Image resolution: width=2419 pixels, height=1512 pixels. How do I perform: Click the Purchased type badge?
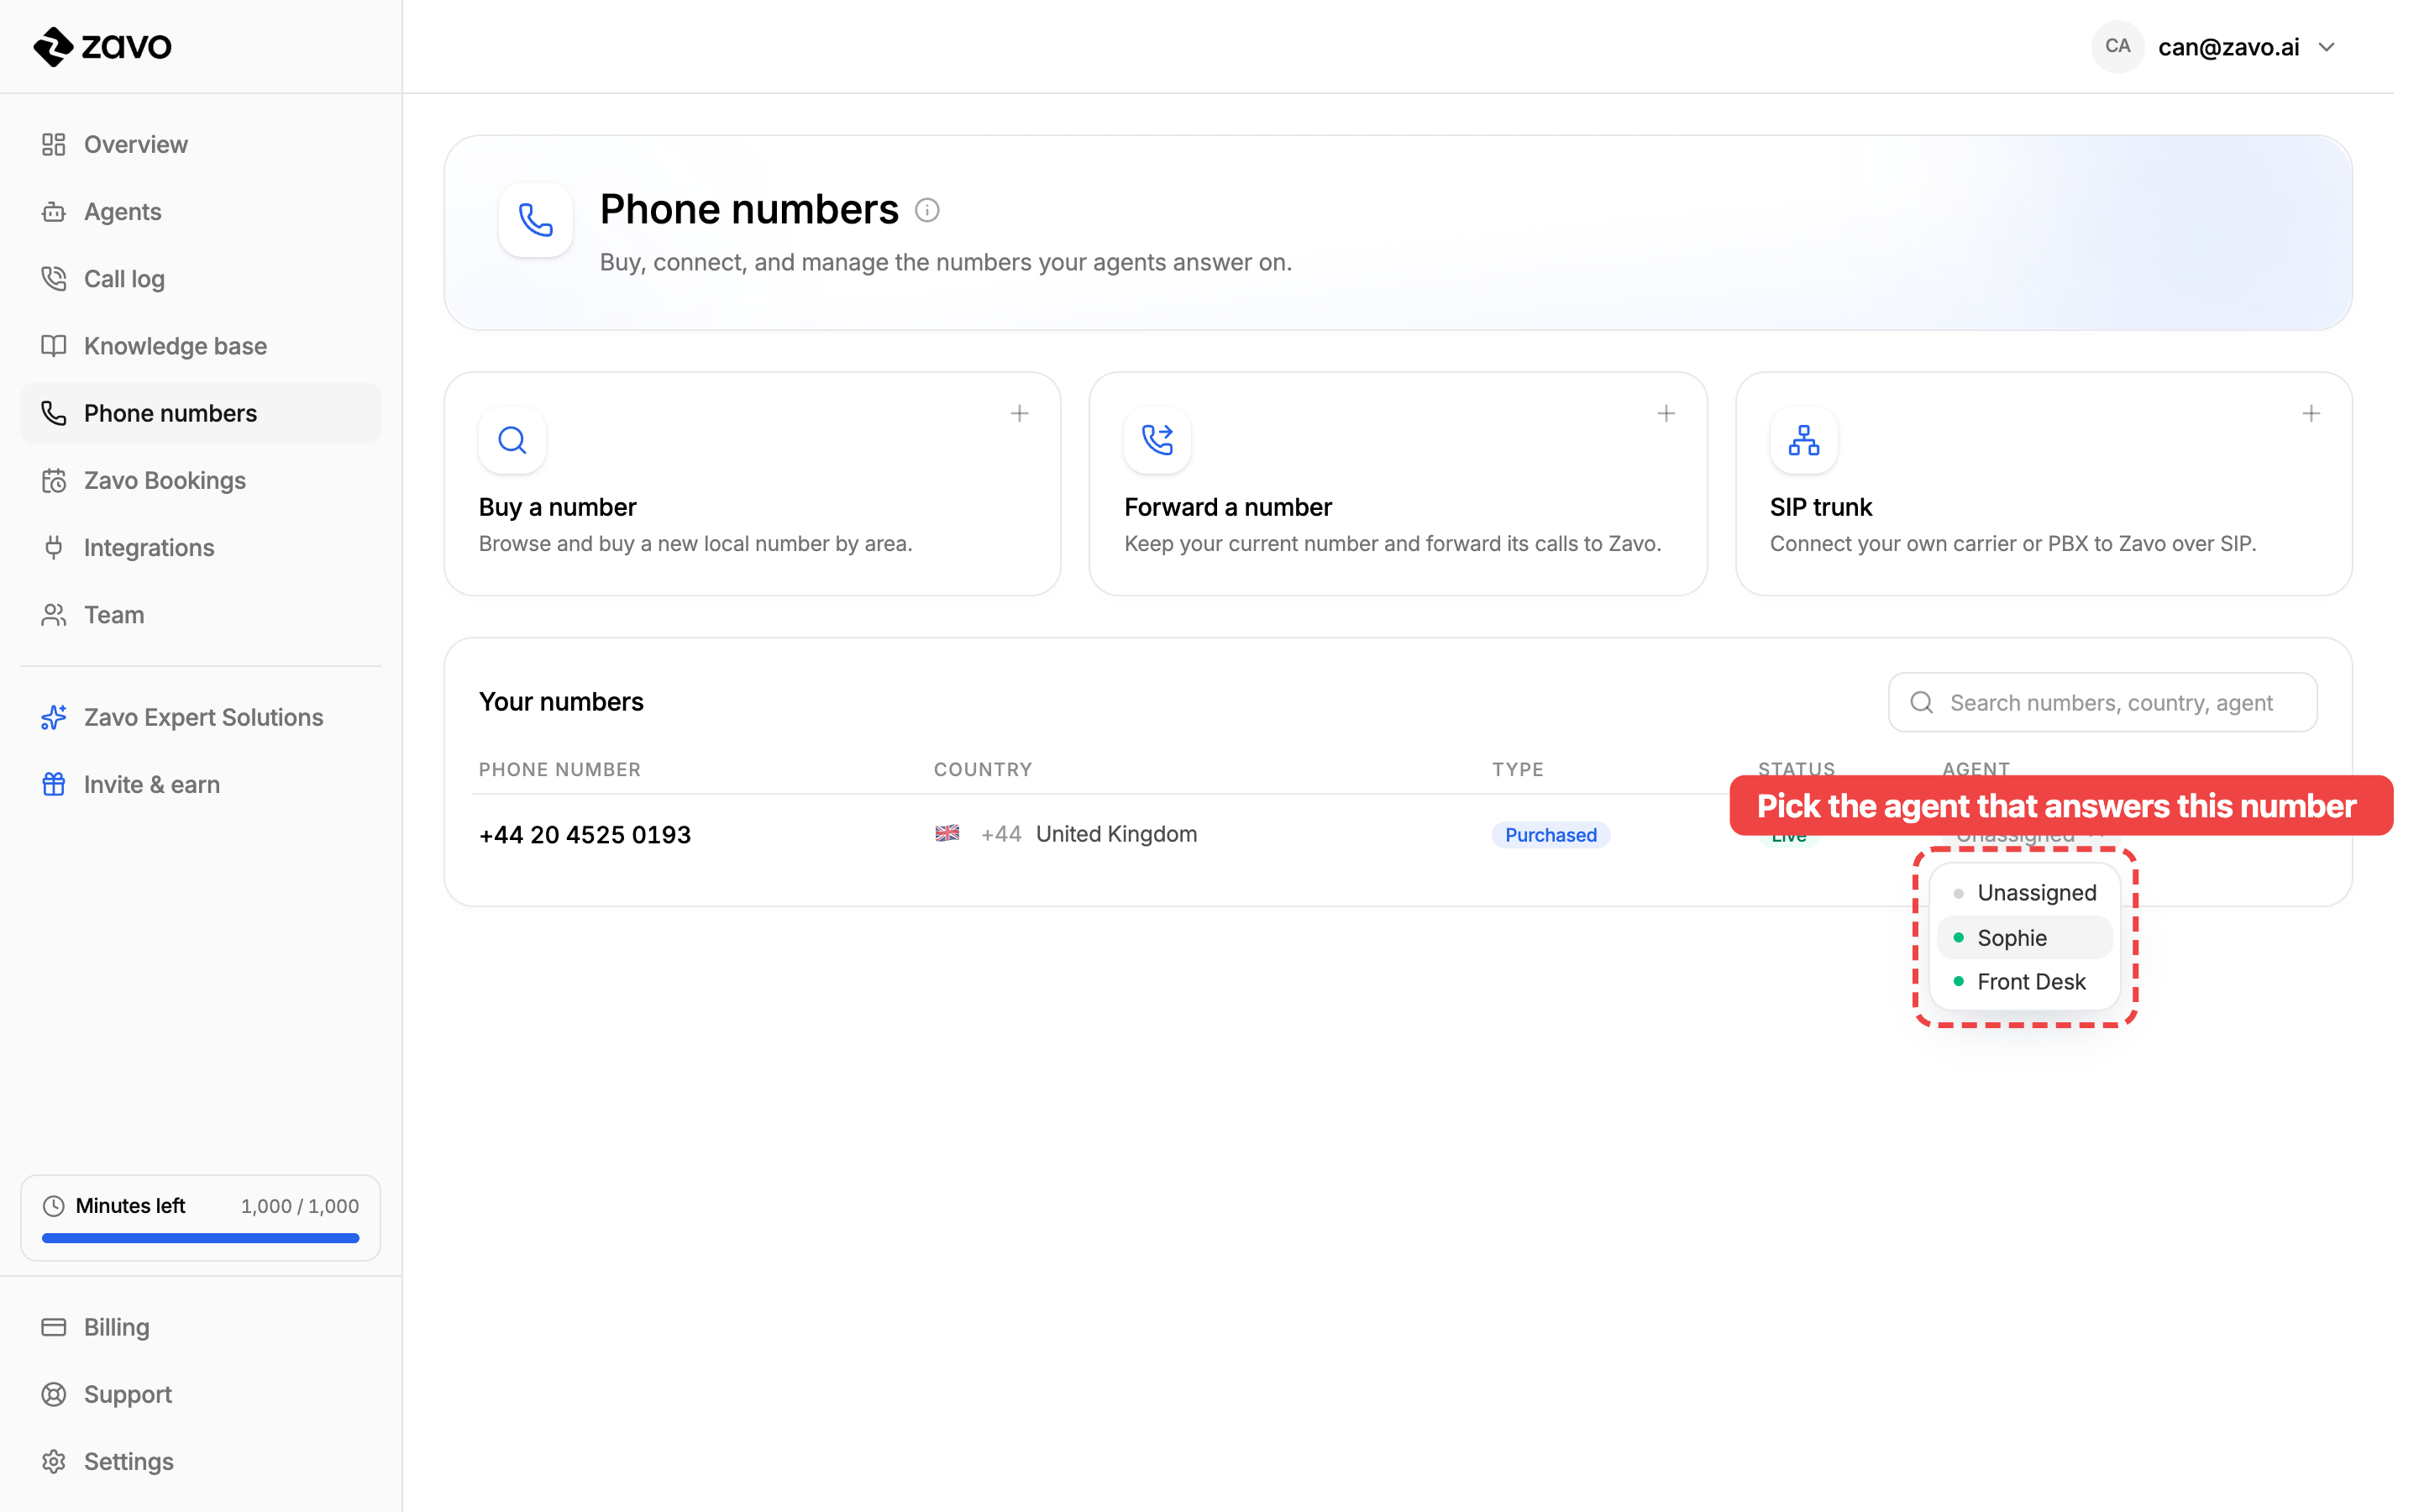click(x=1551, y=835)
